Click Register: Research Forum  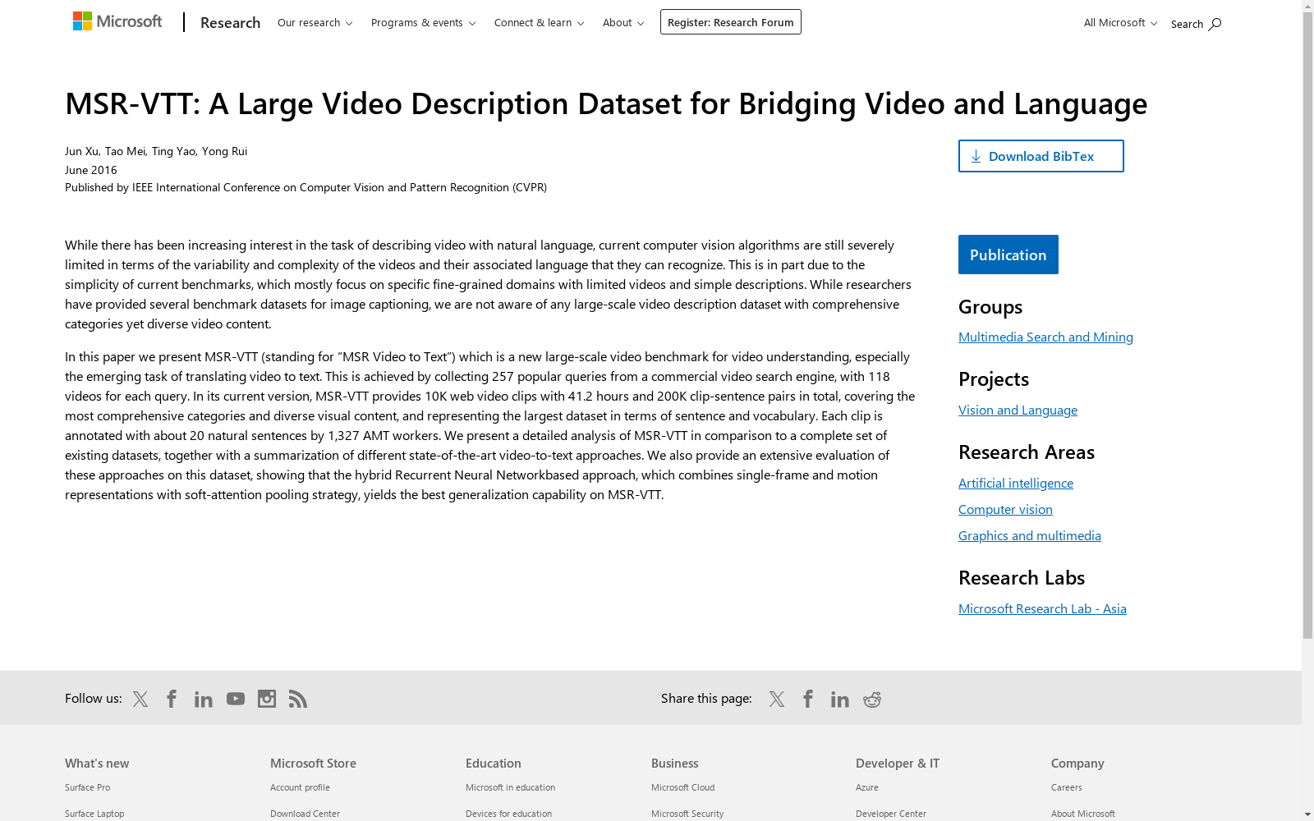tap(730, 21)
